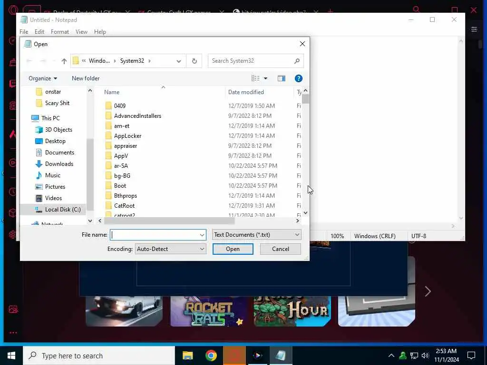
Task: Open the Organize dropdown menu
Action: (43, 78)
